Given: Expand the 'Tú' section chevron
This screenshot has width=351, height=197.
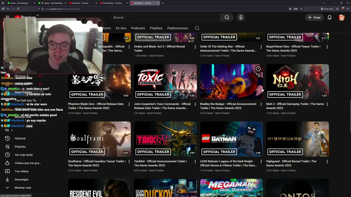Looking at the screenshot, I should 12,130.
